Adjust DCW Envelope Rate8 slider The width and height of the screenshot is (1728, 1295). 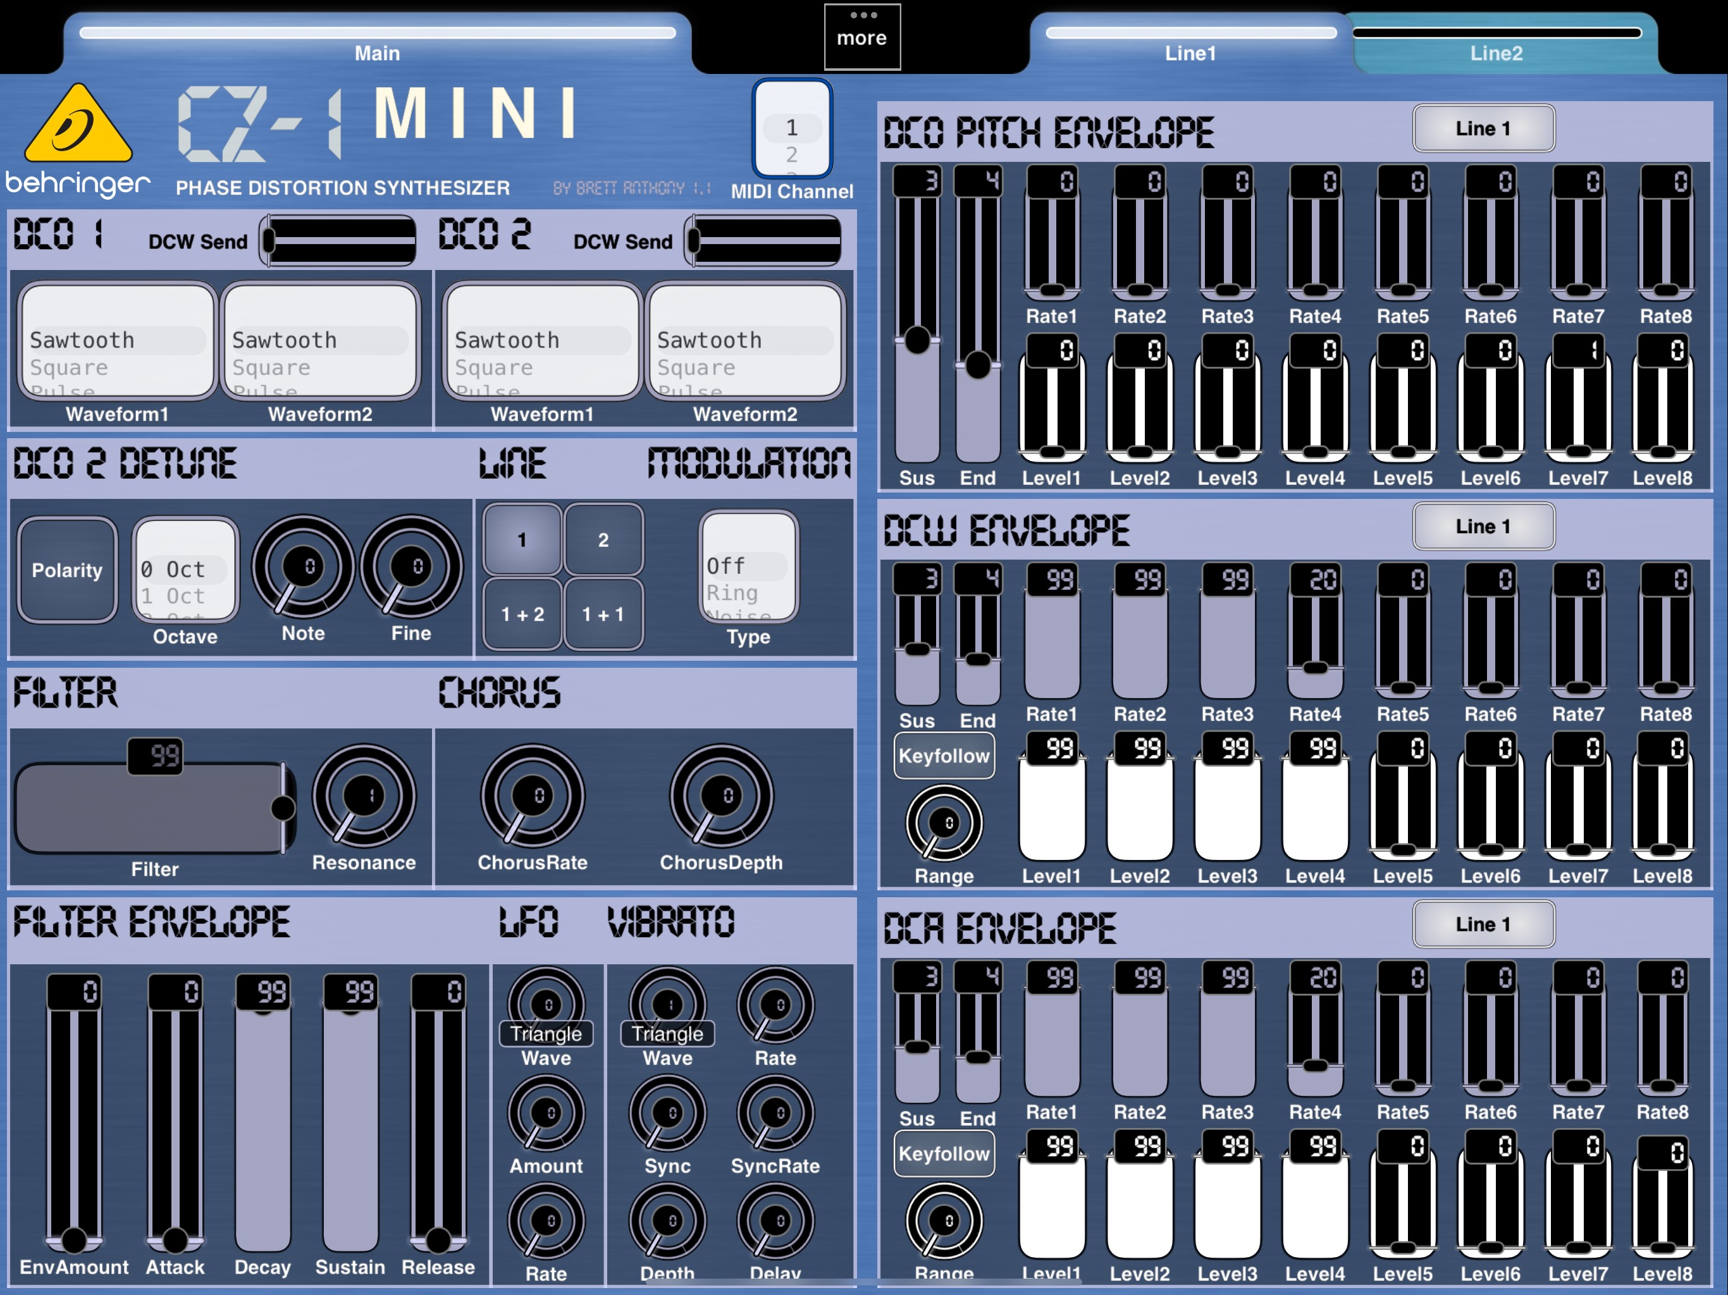[x=1666, y=631]
